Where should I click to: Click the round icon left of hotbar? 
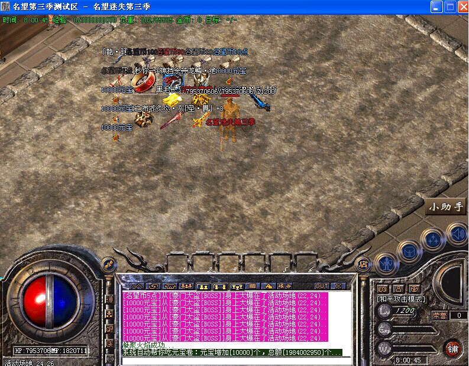point(109,264)
